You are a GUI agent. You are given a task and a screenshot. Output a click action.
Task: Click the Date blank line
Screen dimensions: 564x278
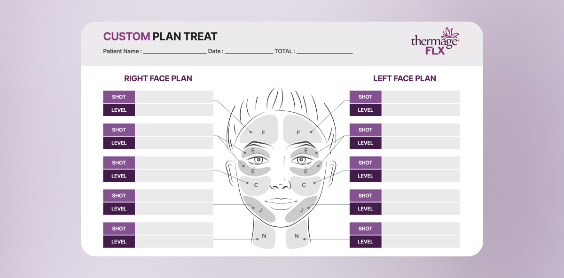[x=249, y=52]
